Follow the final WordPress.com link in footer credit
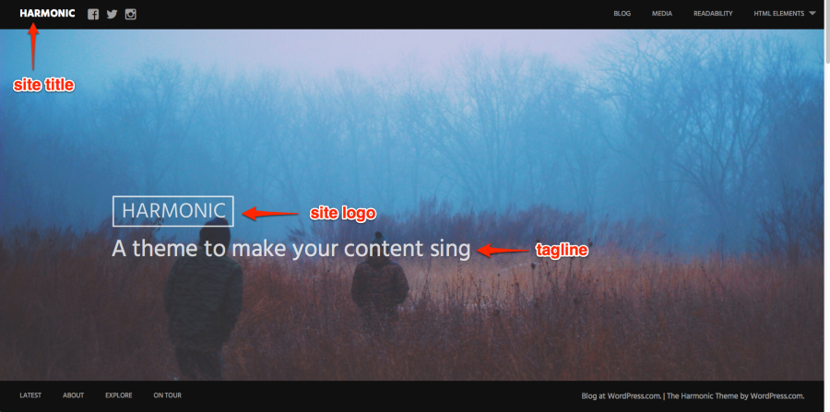This screenshot has height=412, width=830. click(x=777, y=395)
